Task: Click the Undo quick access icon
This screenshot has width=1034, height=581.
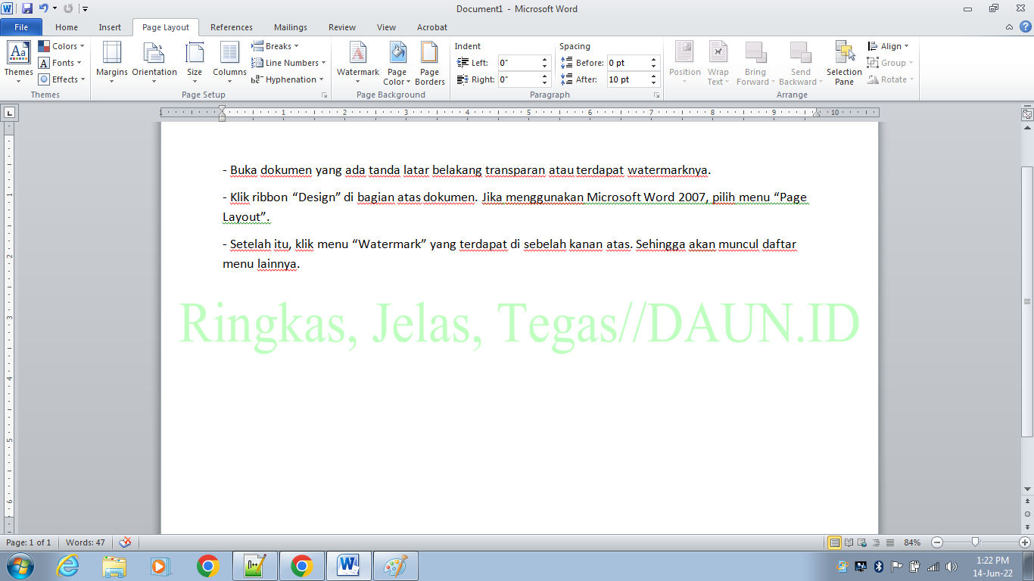Action: pos(43,8)
